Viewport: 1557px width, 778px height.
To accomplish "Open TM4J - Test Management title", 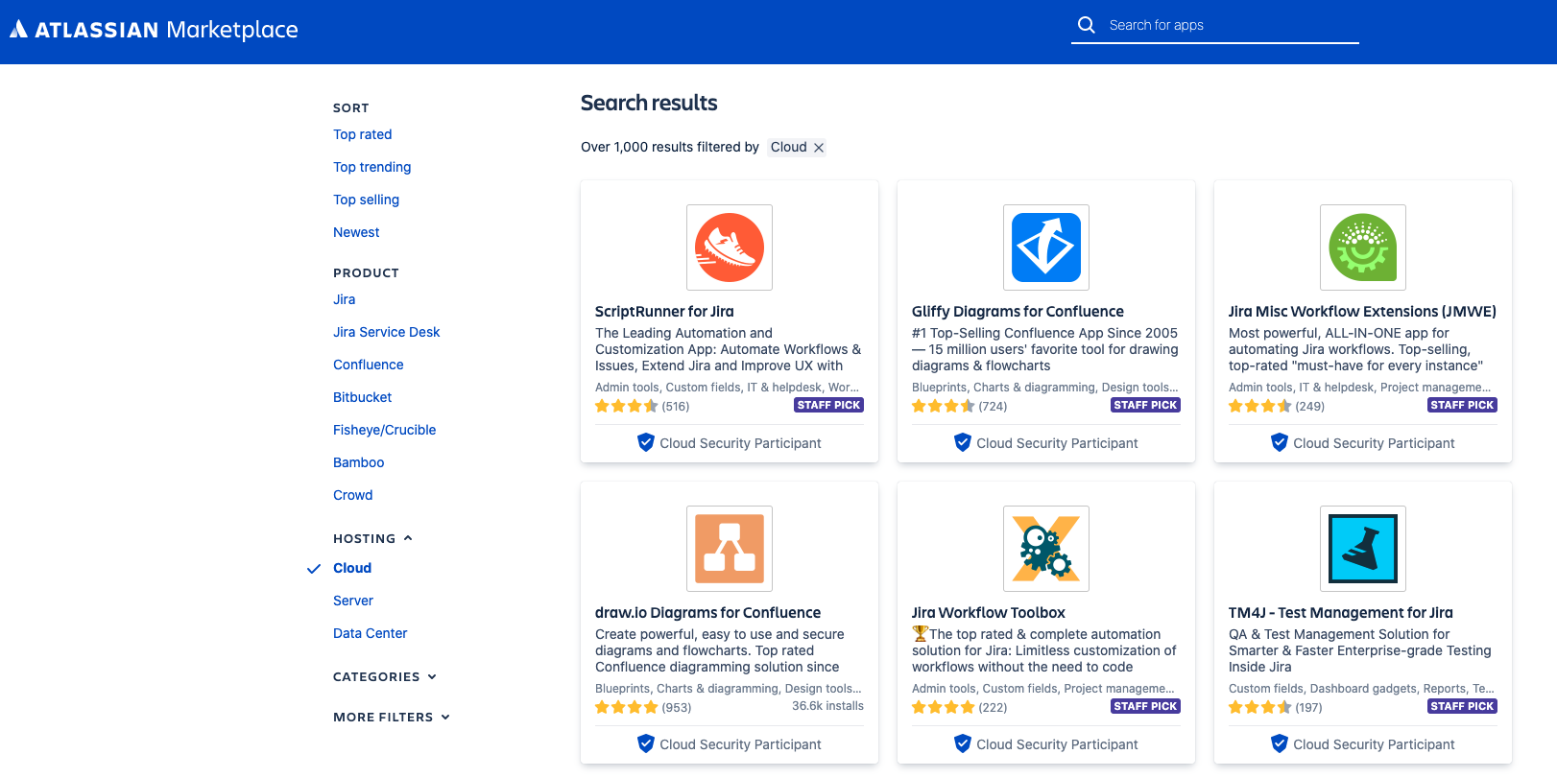I will pyautogui.click(x=1341, y=613).
